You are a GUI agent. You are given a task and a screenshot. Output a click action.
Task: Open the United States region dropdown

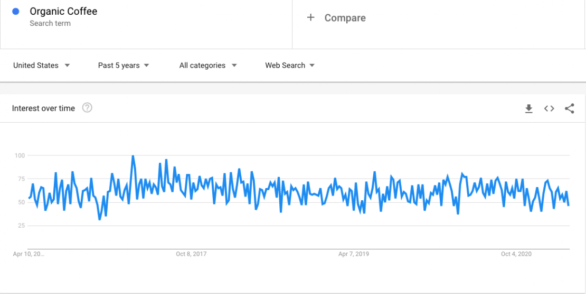pos(42,65)
